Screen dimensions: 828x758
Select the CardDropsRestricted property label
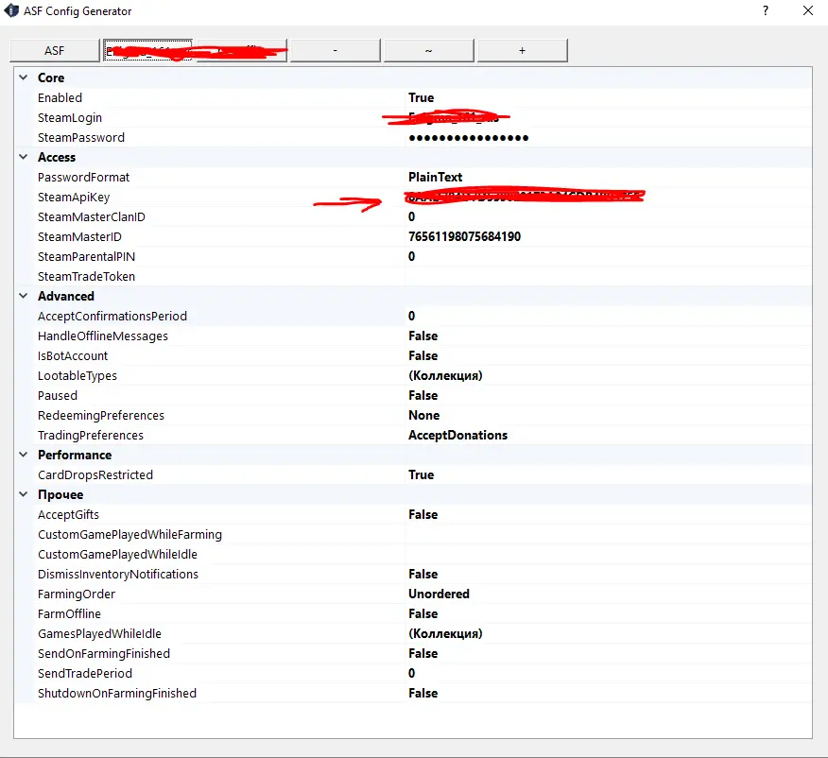click(x=95, y=474)
